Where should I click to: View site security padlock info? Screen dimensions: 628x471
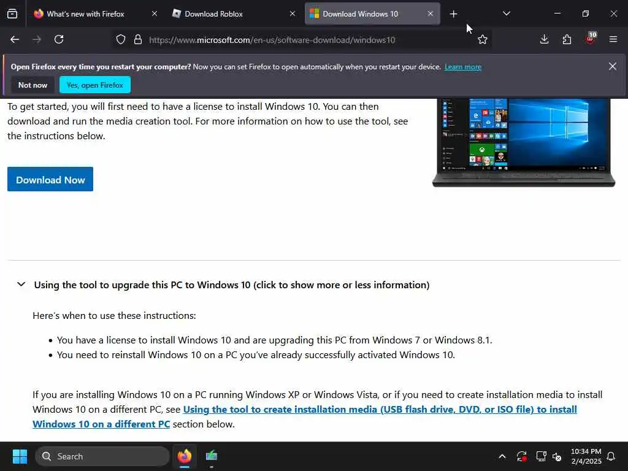point(138,40)
